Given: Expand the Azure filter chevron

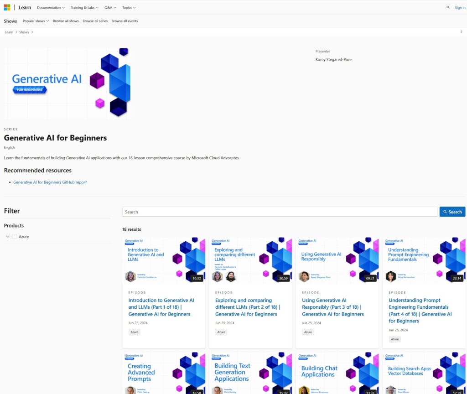Looking at the screenshot, I should point(8,237).
